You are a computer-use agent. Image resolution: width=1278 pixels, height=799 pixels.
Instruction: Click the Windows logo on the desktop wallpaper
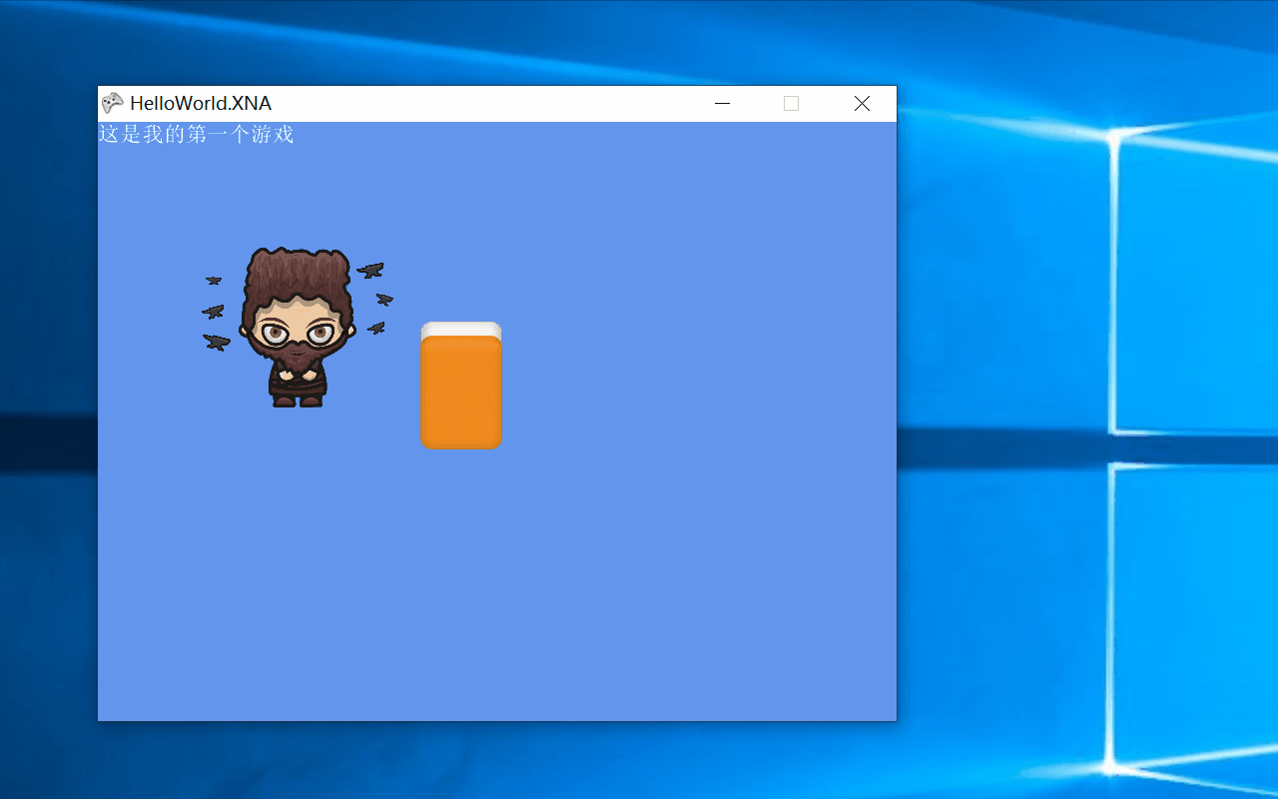point(1188,449)
